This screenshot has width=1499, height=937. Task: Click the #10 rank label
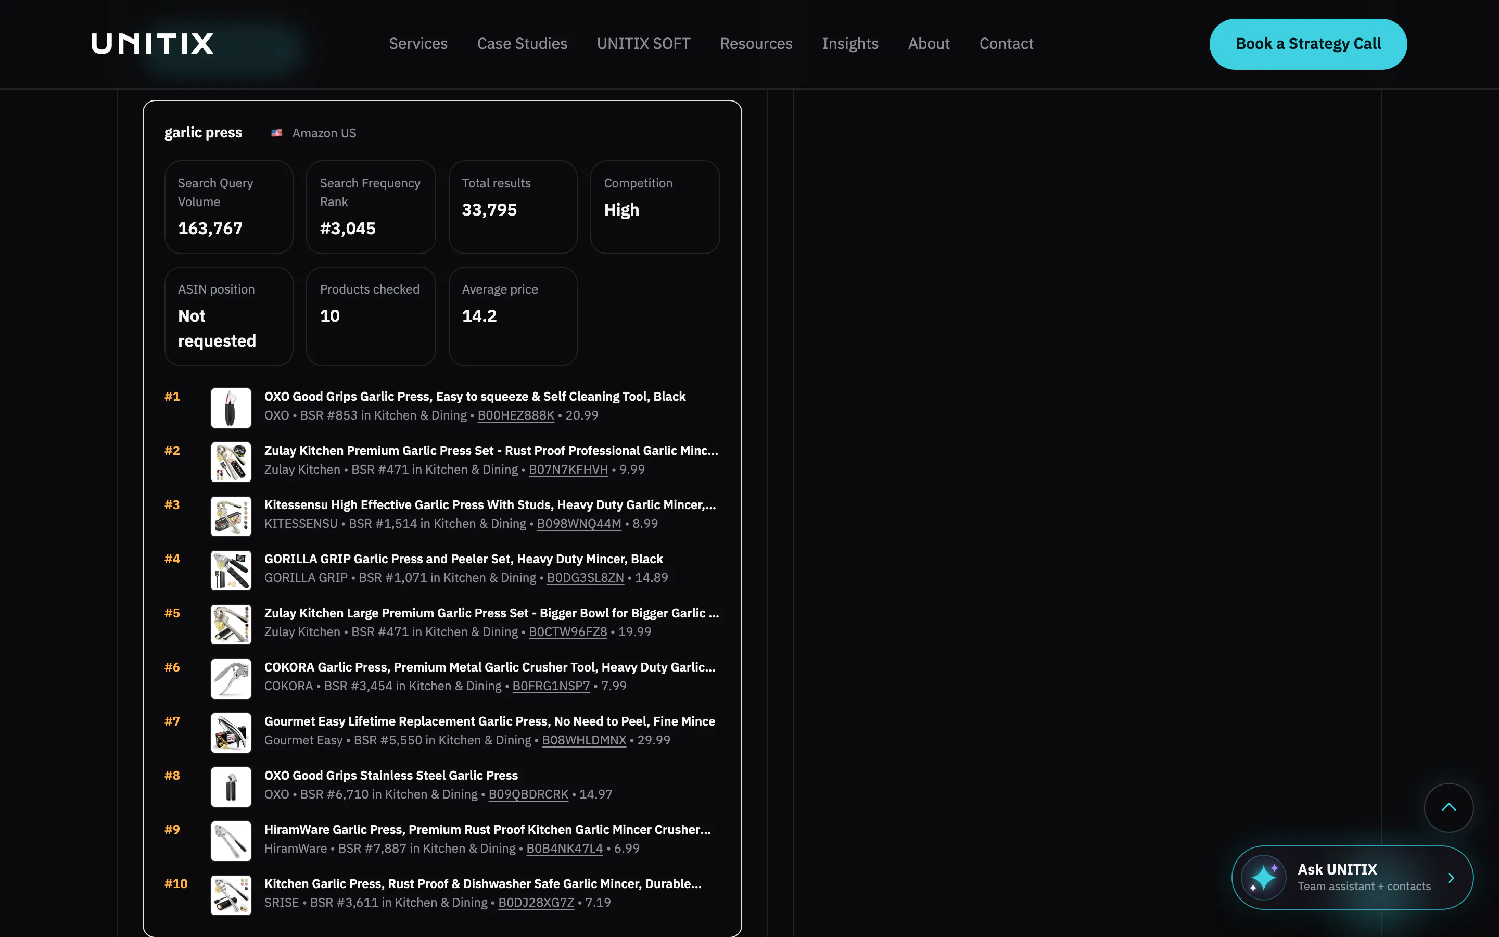[176, 884]
